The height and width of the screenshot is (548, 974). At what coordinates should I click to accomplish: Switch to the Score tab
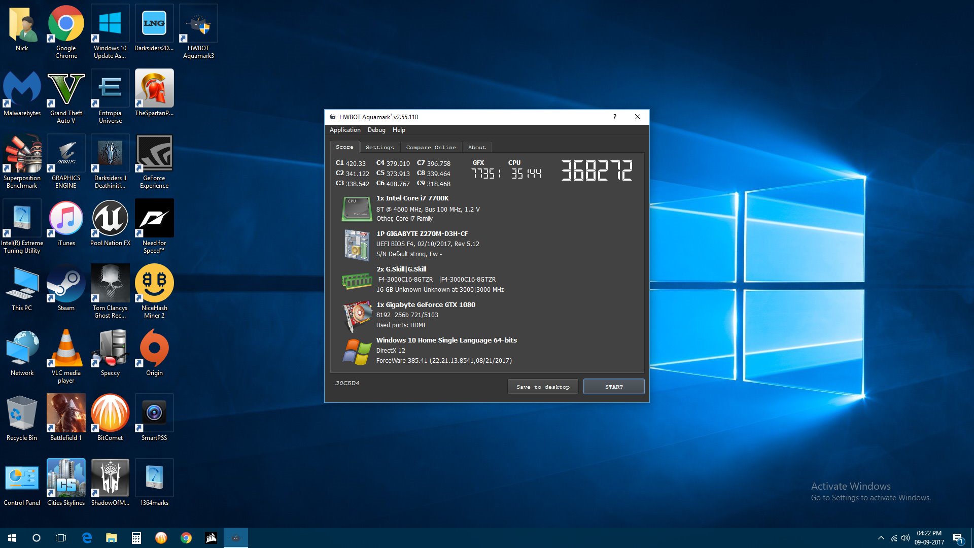(x=344, y=147)
